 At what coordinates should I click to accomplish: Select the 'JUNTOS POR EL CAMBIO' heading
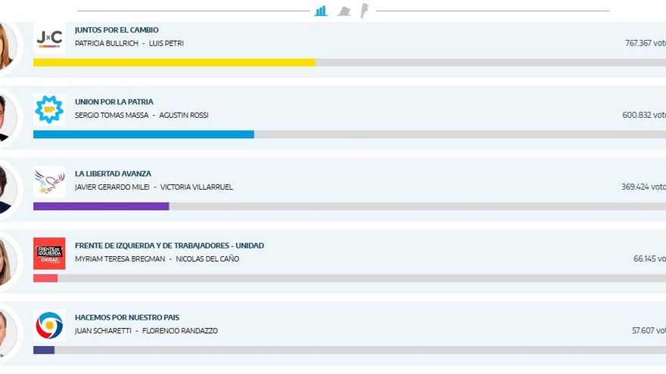[x=117, y=30]
